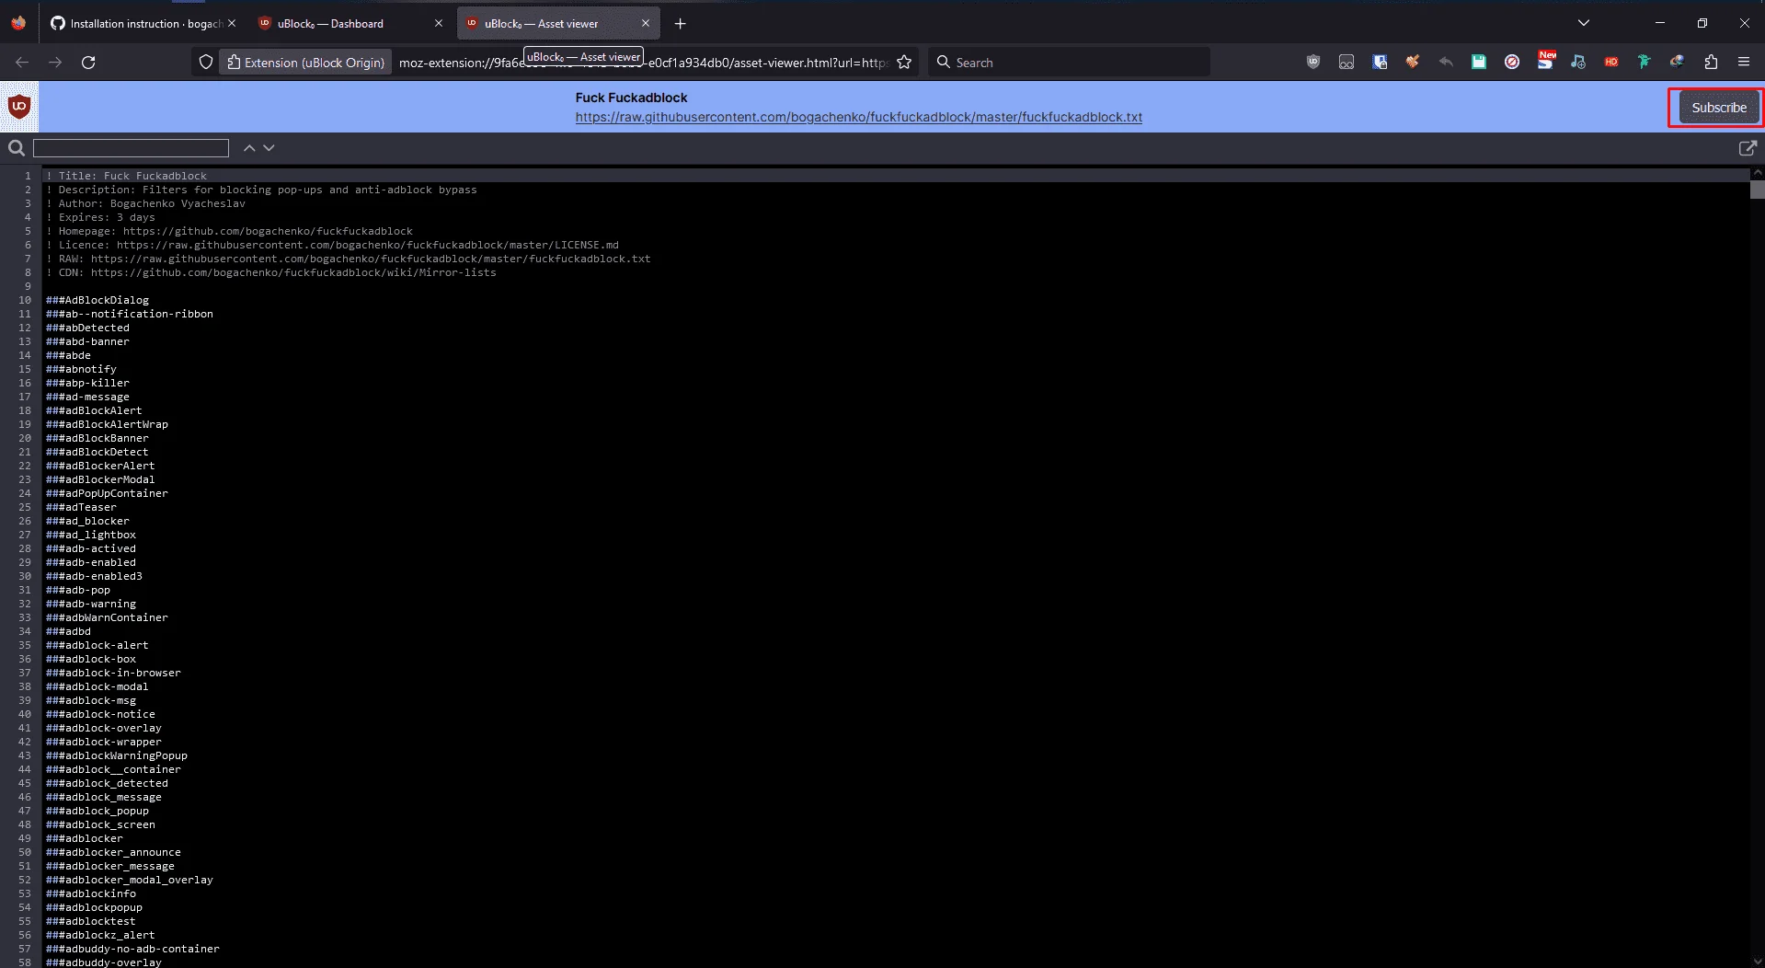This screenshot has height=968, width=1765.
Task: Click the ###adBlockerModal filter line
Action: pyautogui.click(x=101, y=479)
